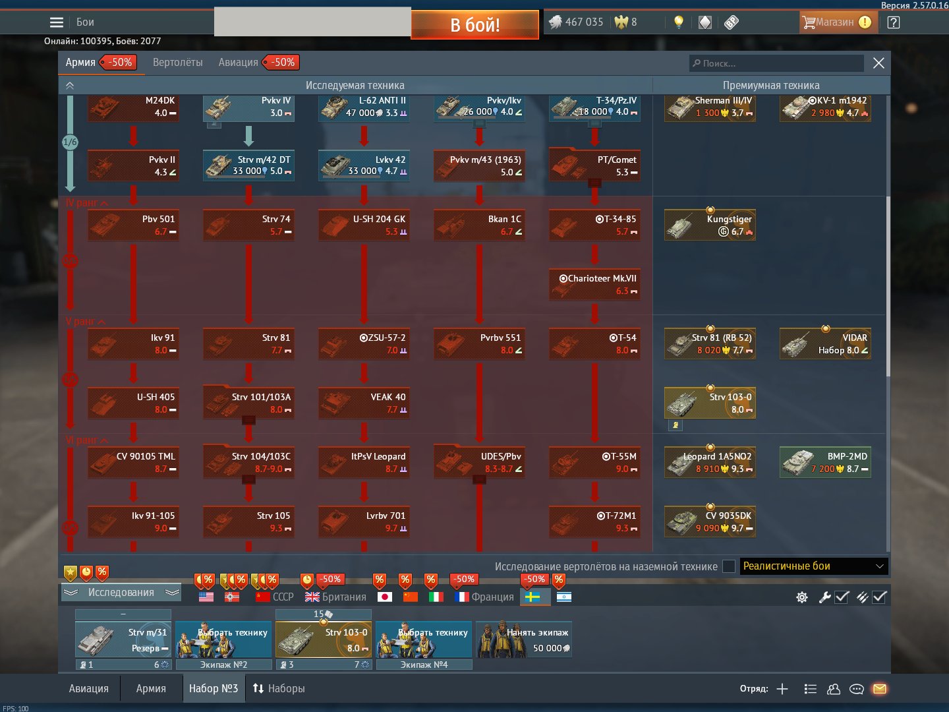Switch to top Авиация tab with -50%
This screenshot has width=949, height=712.
pos(258,63)
